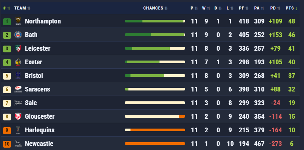Open the Saracens team name link
The width and height of the screenshot is (304, 150).
(x=38, y=89)
